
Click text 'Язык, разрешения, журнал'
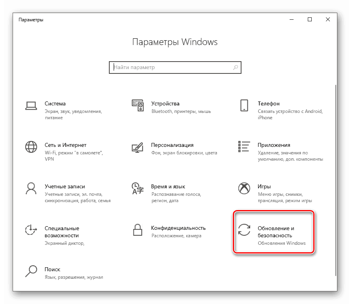tap(74, 277)
